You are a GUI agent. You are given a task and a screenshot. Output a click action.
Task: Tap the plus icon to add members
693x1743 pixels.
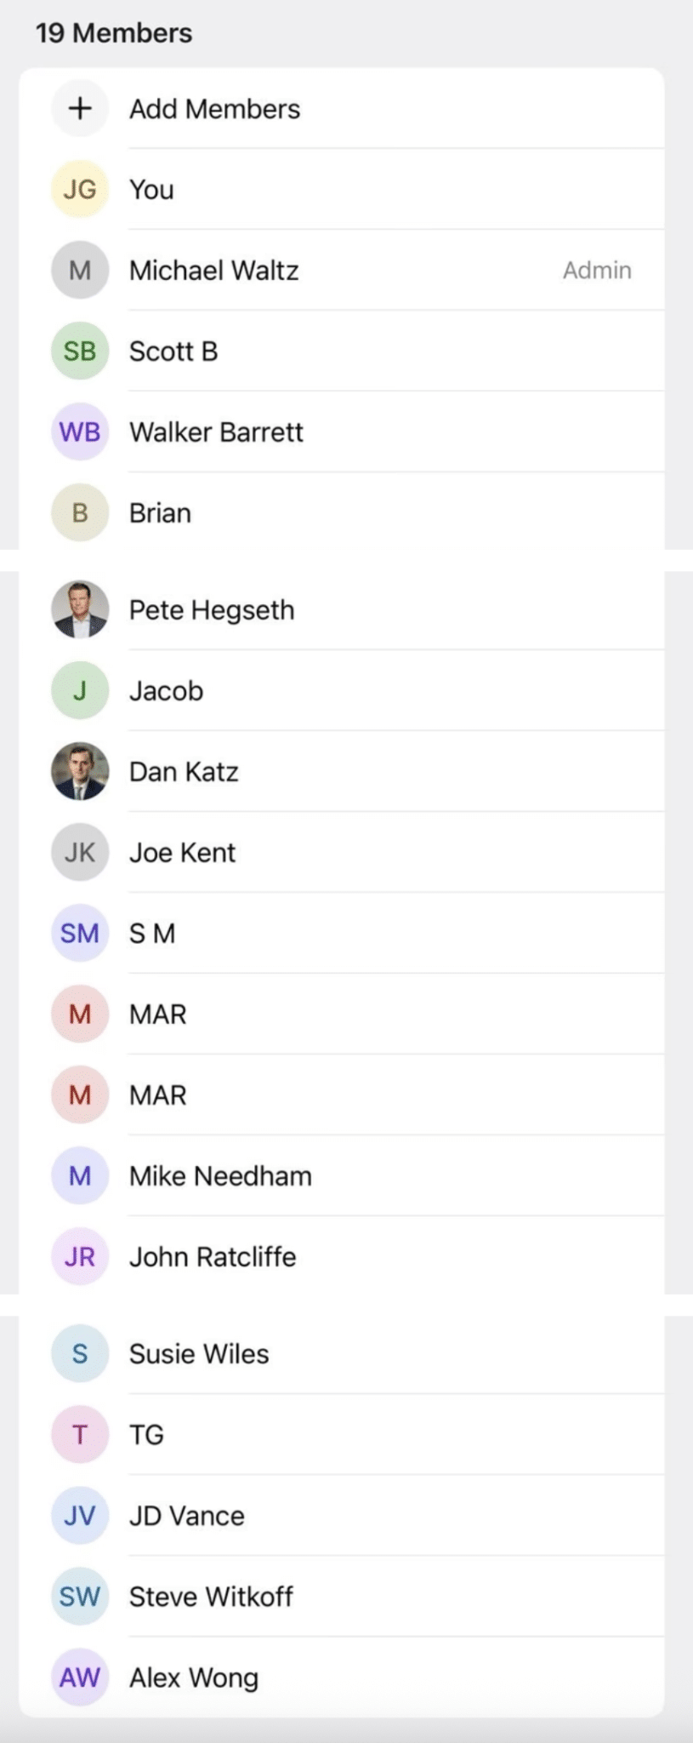[80, 109]
